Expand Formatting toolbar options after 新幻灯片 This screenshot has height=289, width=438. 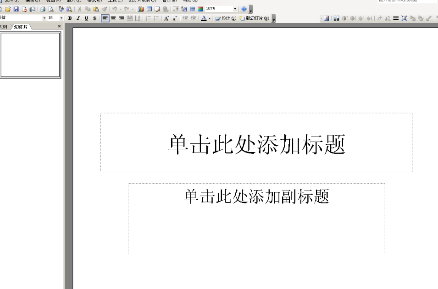(274, 18)
